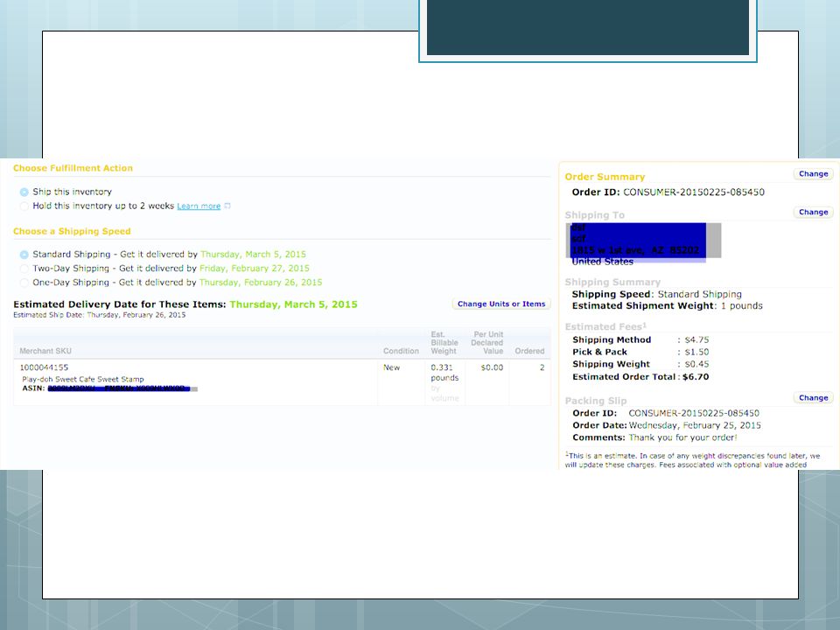Click Thursday, March 5, 2015 Standard Shipping date
Viewport: 840px width, 630px height.
(253, 255)
